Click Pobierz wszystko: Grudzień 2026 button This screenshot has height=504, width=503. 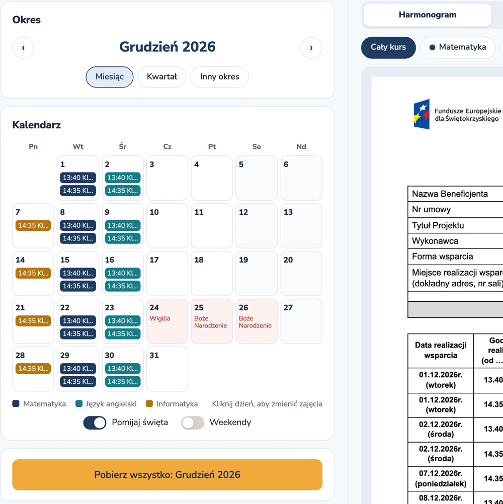pyautogui.click(x=167, y=475)
